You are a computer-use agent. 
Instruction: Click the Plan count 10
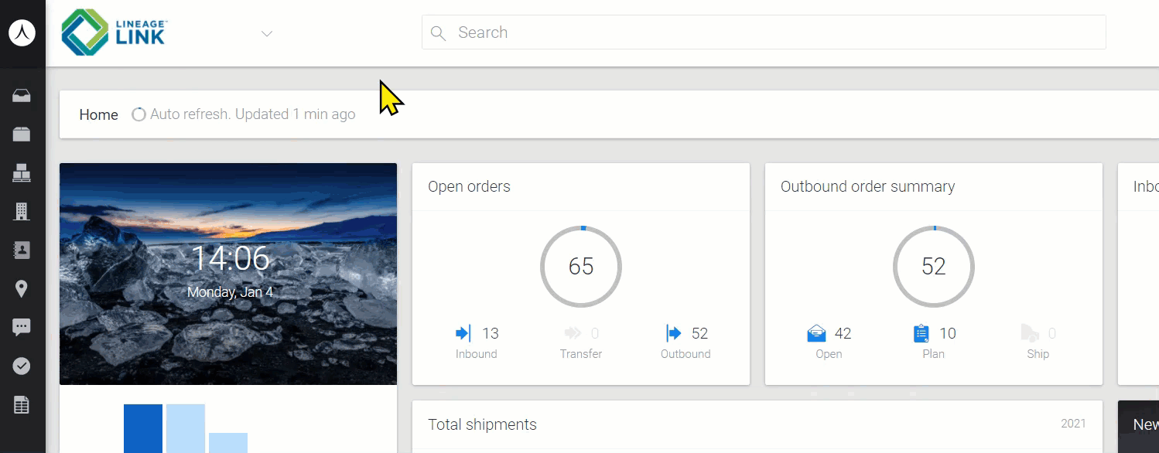tap(948, 333)
